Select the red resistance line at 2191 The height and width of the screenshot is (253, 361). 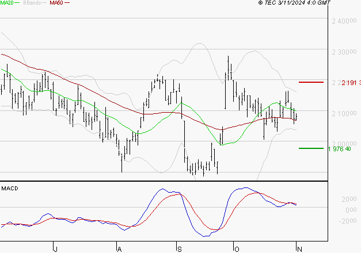[311, 82]
